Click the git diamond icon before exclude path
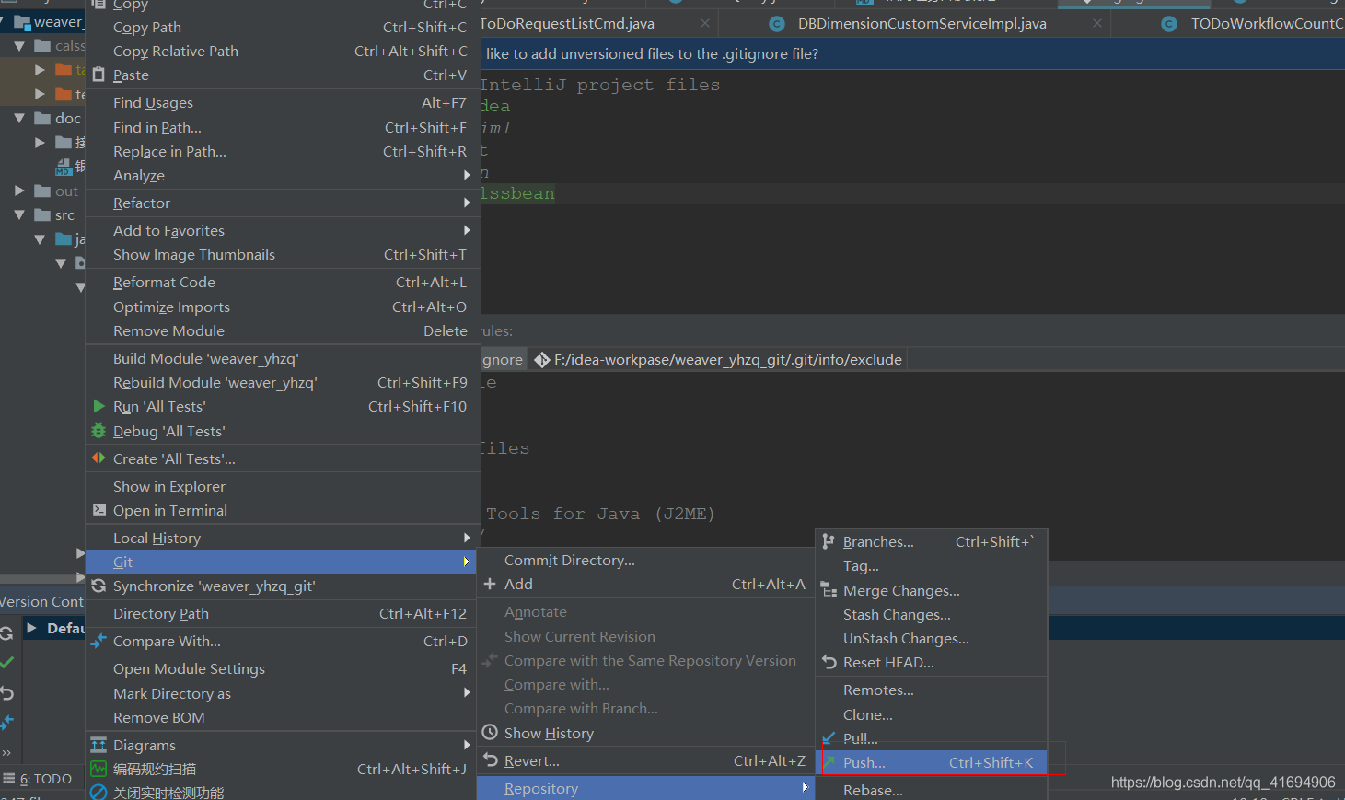The height and width of the screenshot is (800, 1345). click(x=542, y=359)
